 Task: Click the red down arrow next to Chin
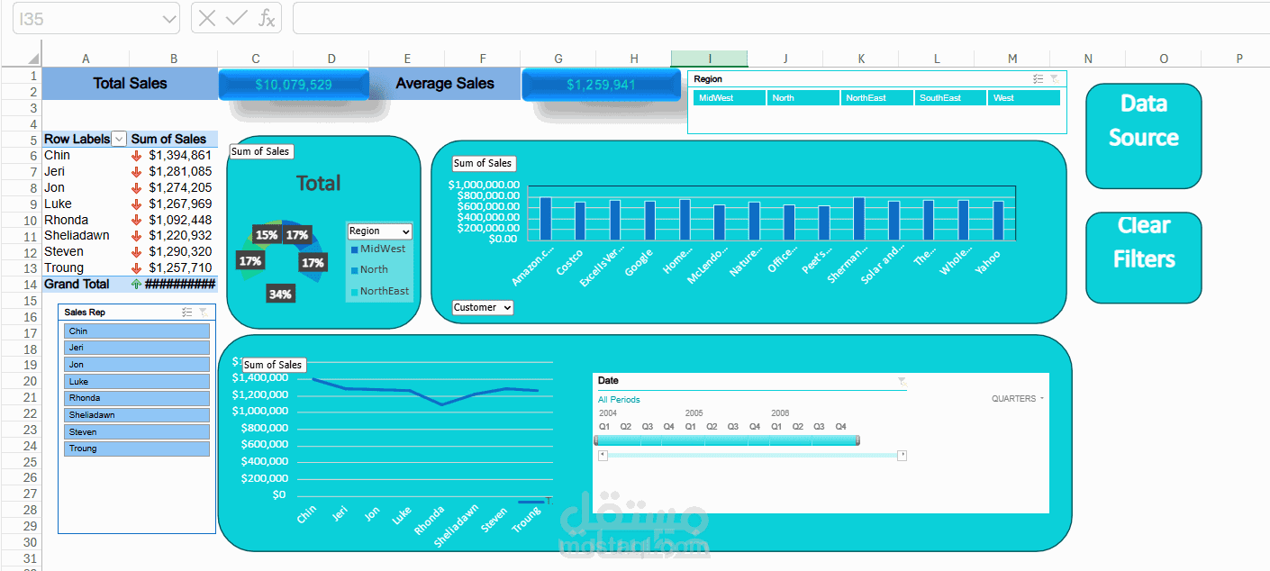pos(137,156)
